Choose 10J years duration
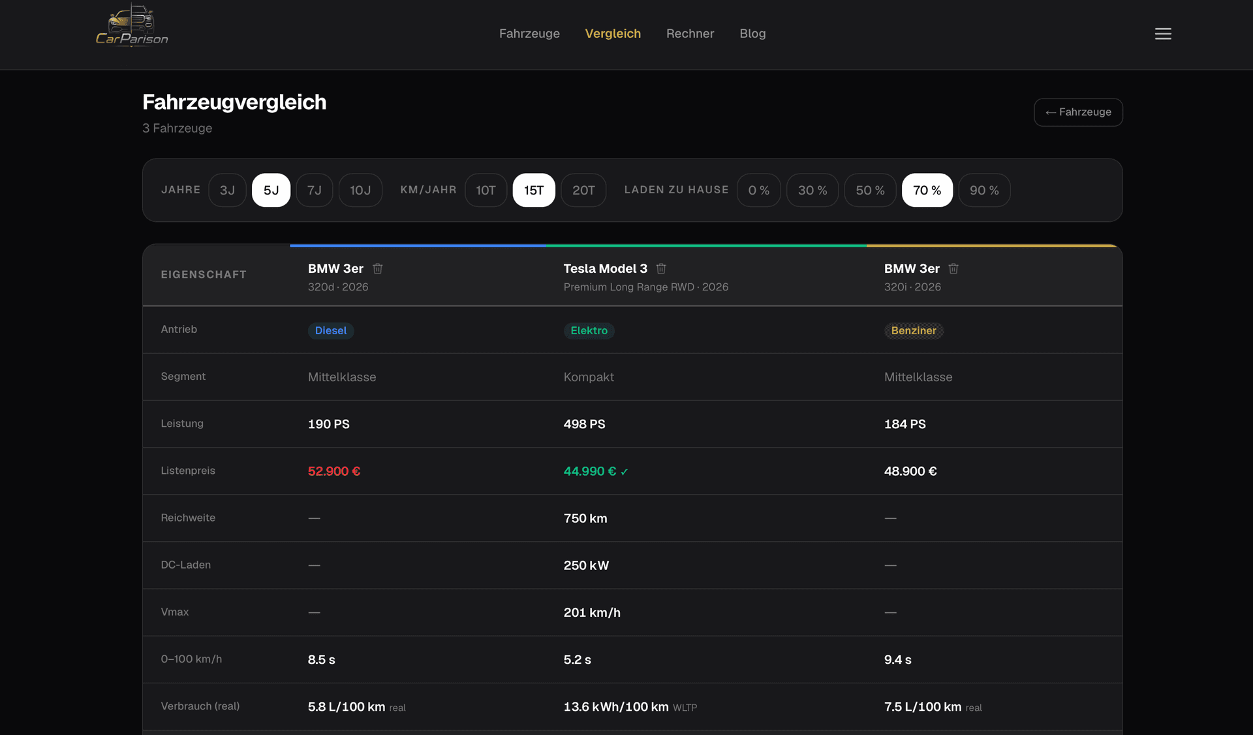The image size is (1253, 735). pos(360,190)
